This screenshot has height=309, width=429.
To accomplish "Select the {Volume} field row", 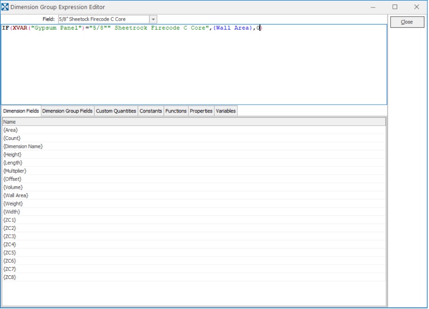I will (194, 187).
